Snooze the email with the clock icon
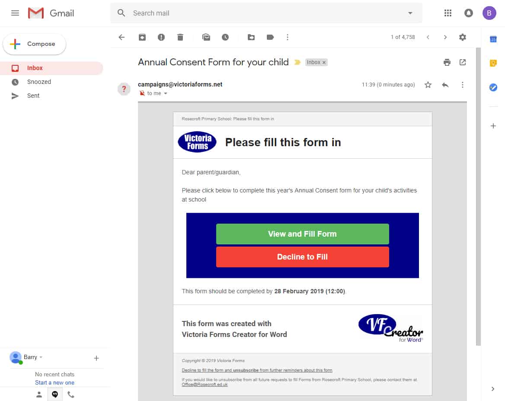This screenshot has height=401, width=505. coord(225,37)
